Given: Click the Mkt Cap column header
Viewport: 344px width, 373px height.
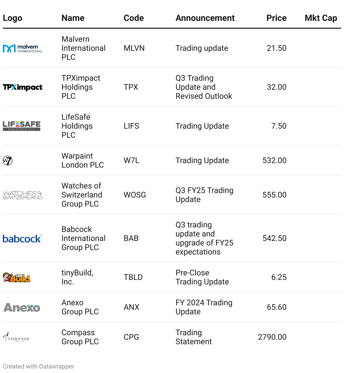Looking at the screenshot, I should pyautogui.click(x=321, y=18).
